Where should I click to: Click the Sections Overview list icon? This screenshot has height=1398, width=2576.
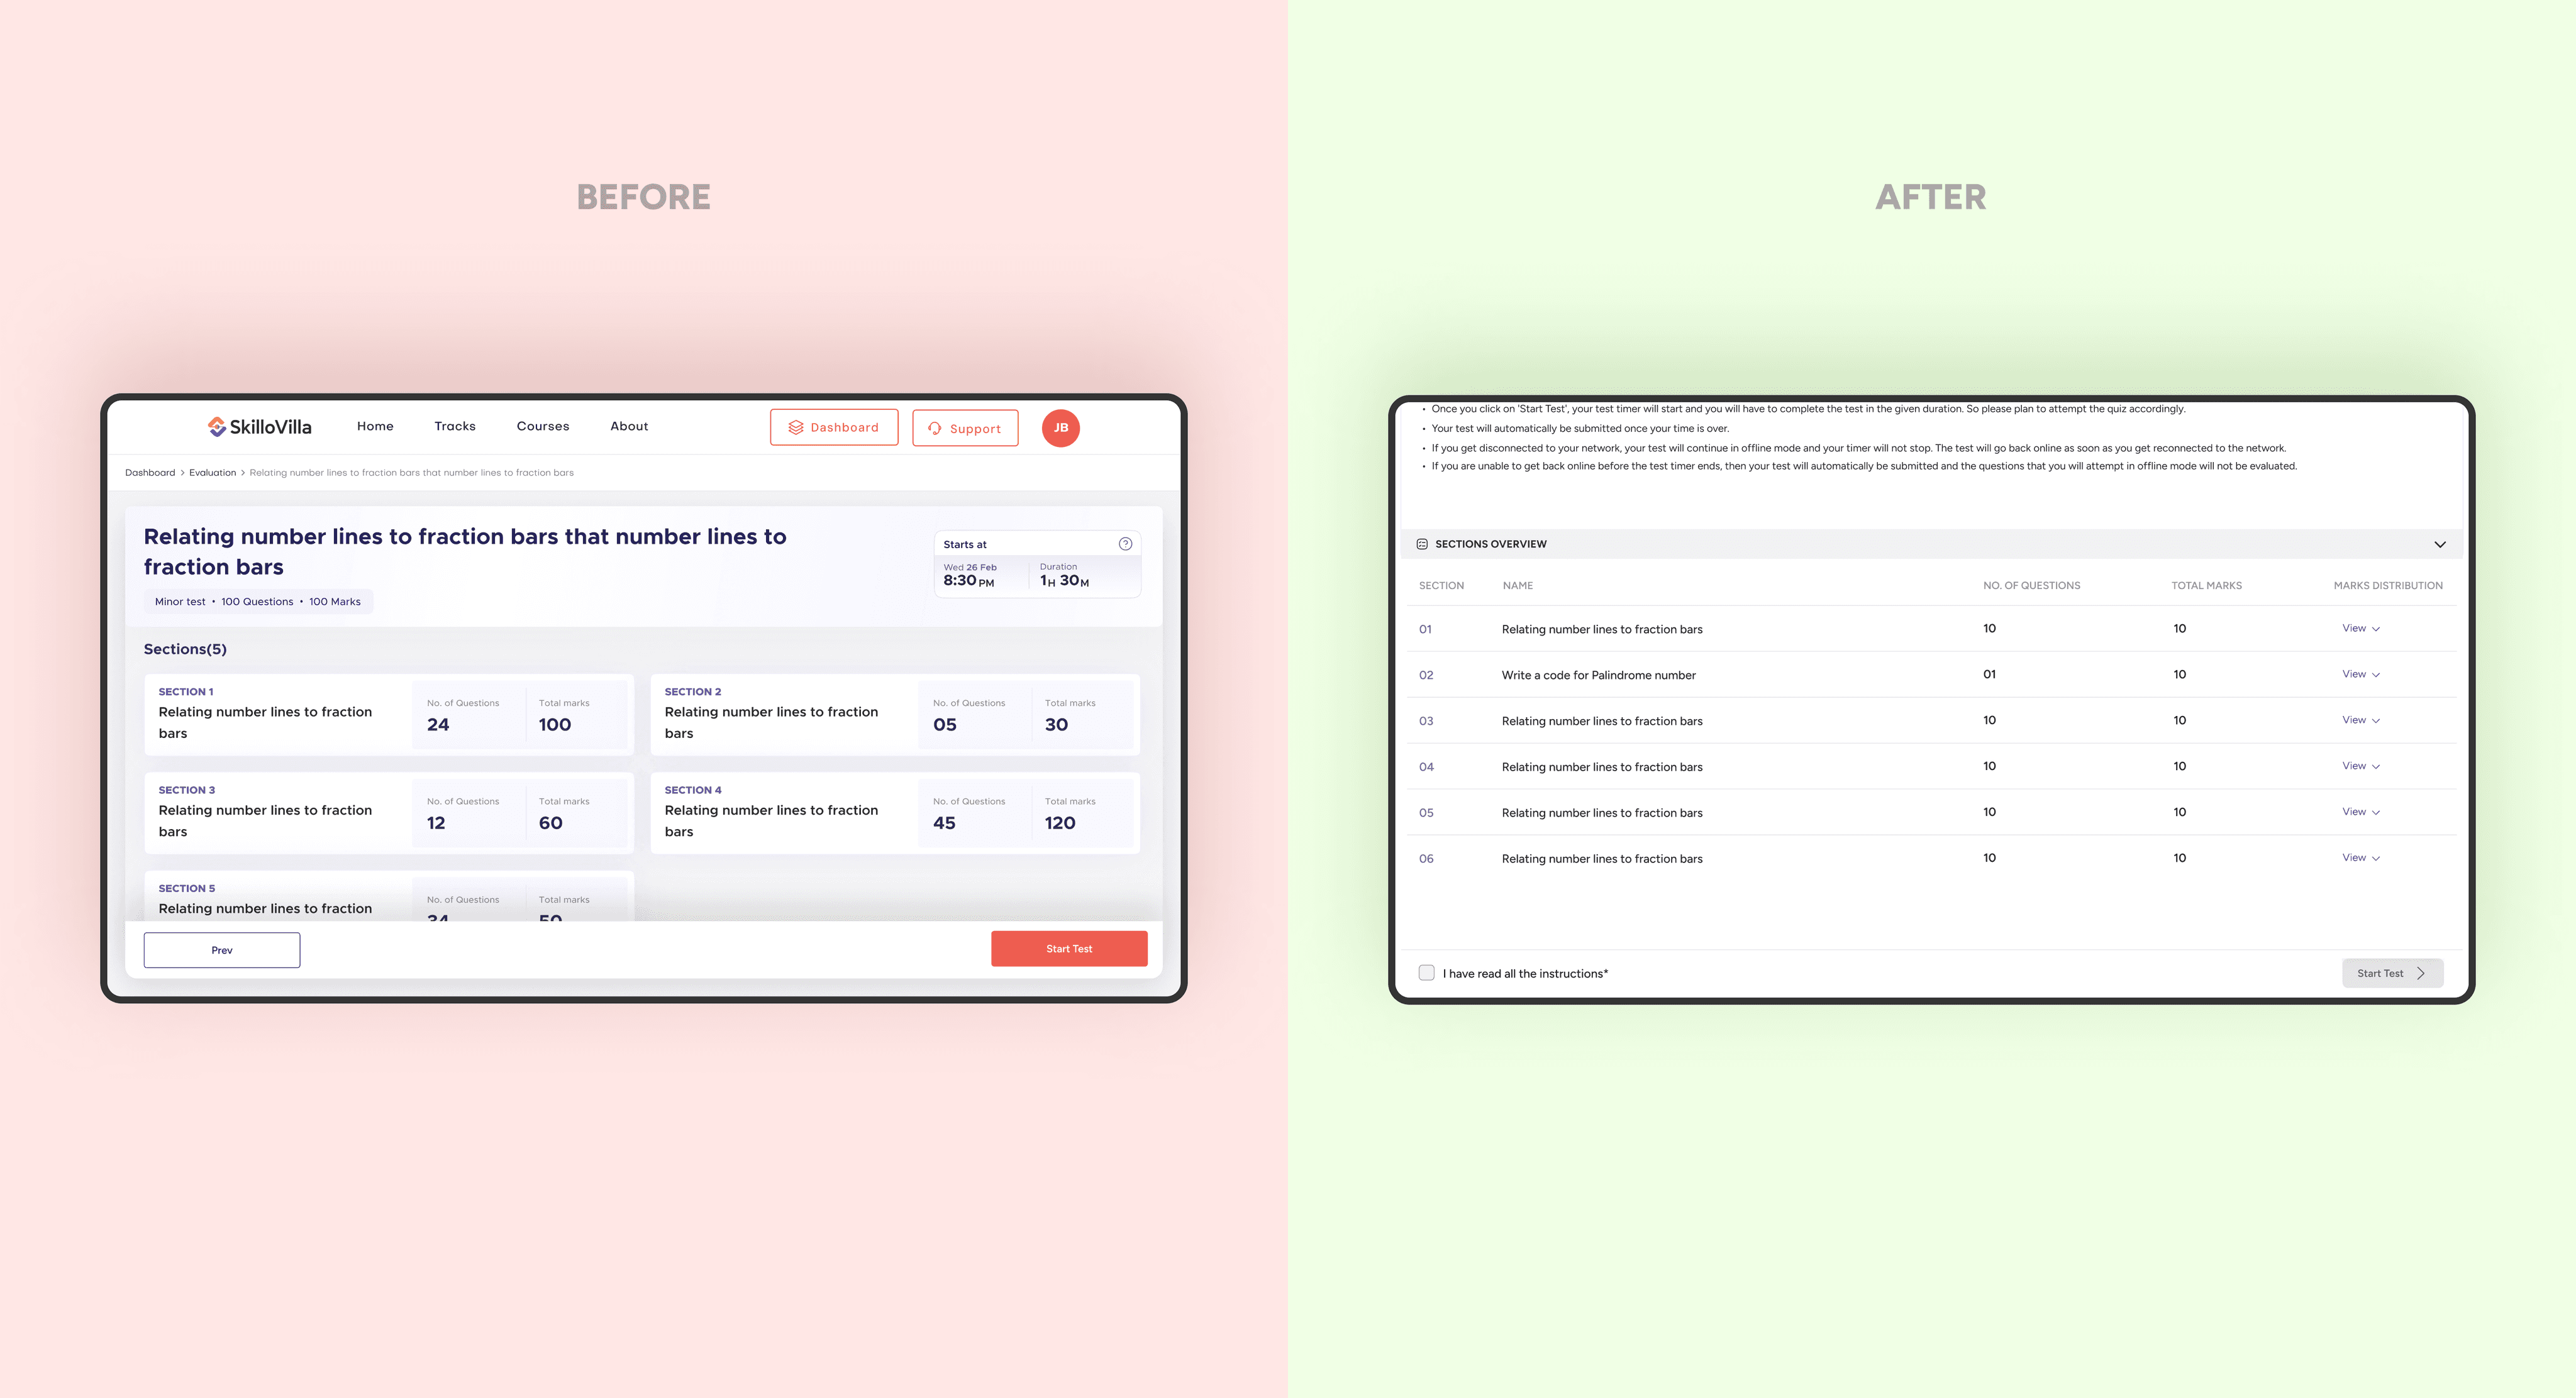pyautogui.click(x=1422, y=544)
